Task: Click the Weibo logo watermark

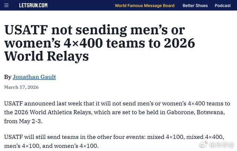Action: click(x=203, y=144)
